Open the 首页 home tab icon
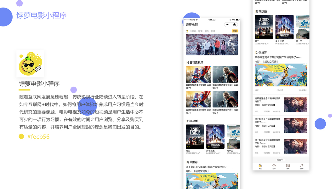 (260, 166)
